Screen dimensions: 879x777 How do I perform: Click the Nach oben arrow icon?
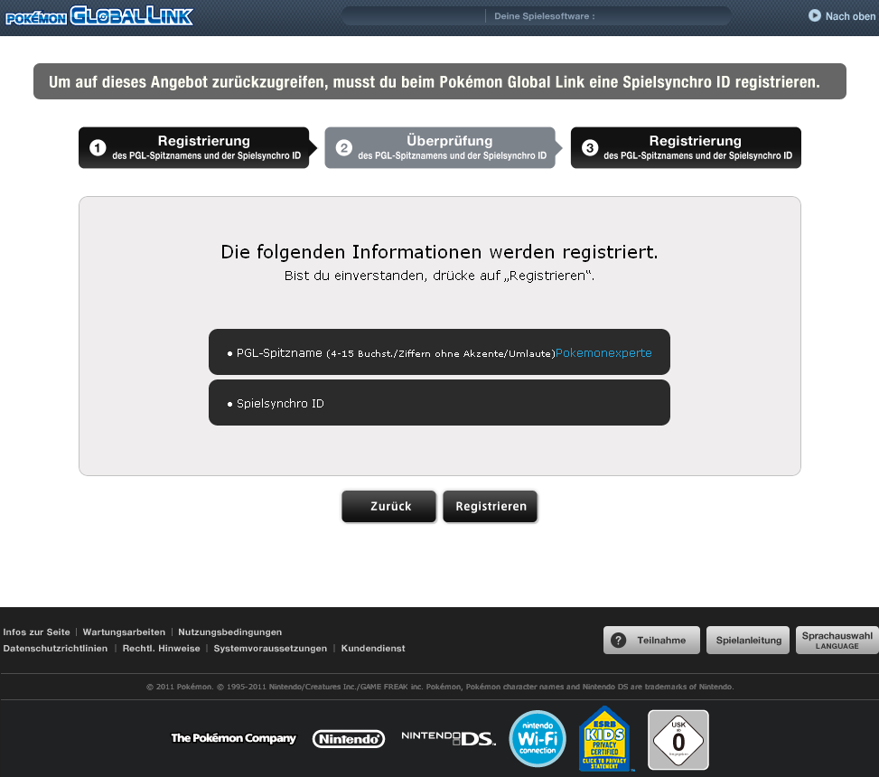coord(814,15)
